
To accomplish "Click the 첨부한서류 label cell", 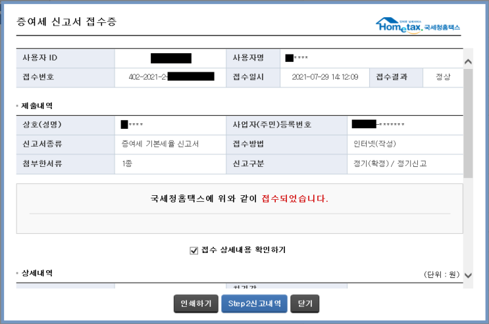I will point(65,164).
